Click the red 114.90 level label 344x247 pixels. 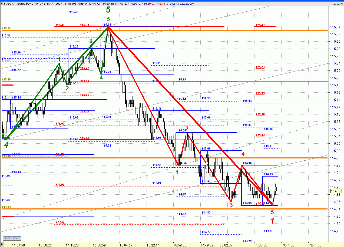pos(60,185)
